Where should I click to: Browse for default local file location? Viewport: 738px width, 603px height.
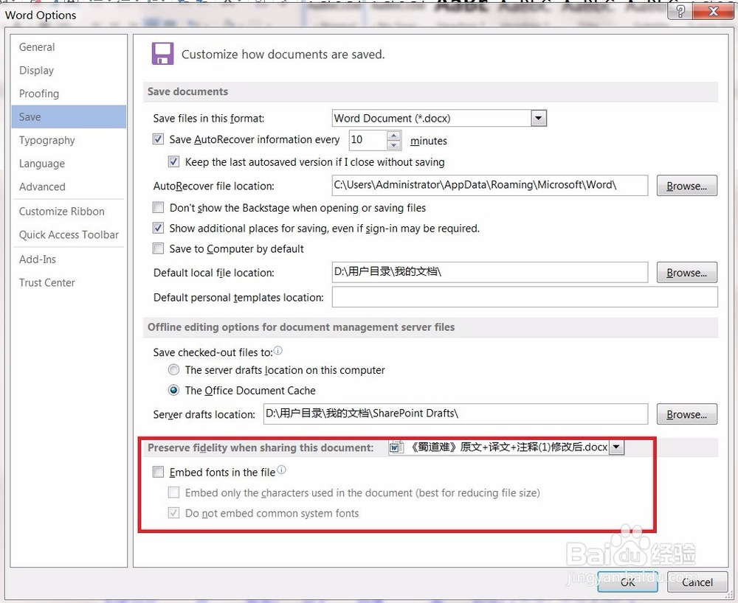pyautogui.click(x=686, y=273)
